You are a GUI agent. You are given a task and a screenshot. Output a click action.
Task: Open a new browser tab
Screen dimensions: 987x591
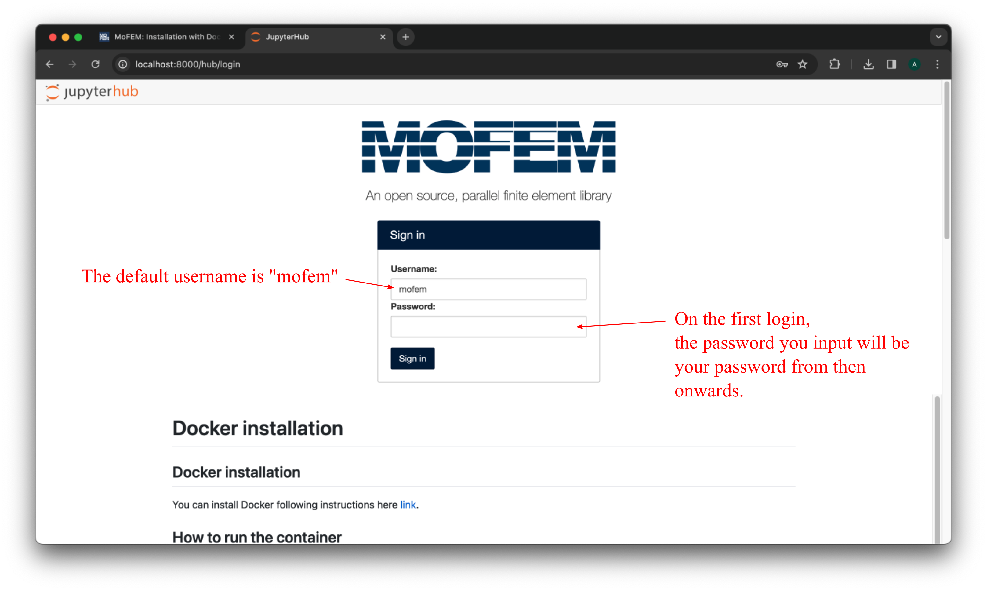point(405,37)
